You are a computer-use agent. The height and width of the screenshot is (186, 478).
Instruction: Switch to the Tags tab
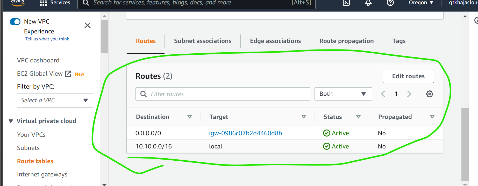(x=399, y=41)
